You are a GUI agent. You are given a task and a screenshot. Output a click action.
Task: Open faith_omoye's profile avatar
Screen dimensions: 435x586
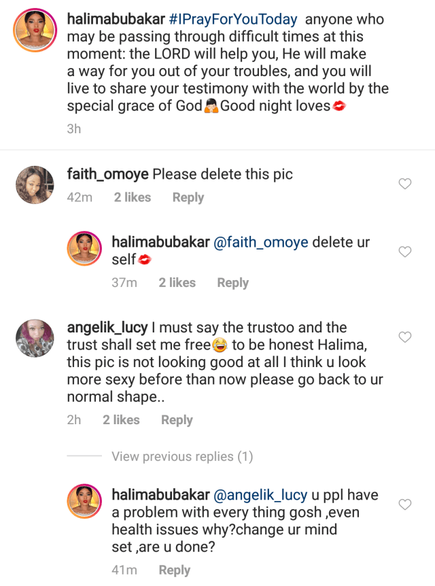click(34, 185)
